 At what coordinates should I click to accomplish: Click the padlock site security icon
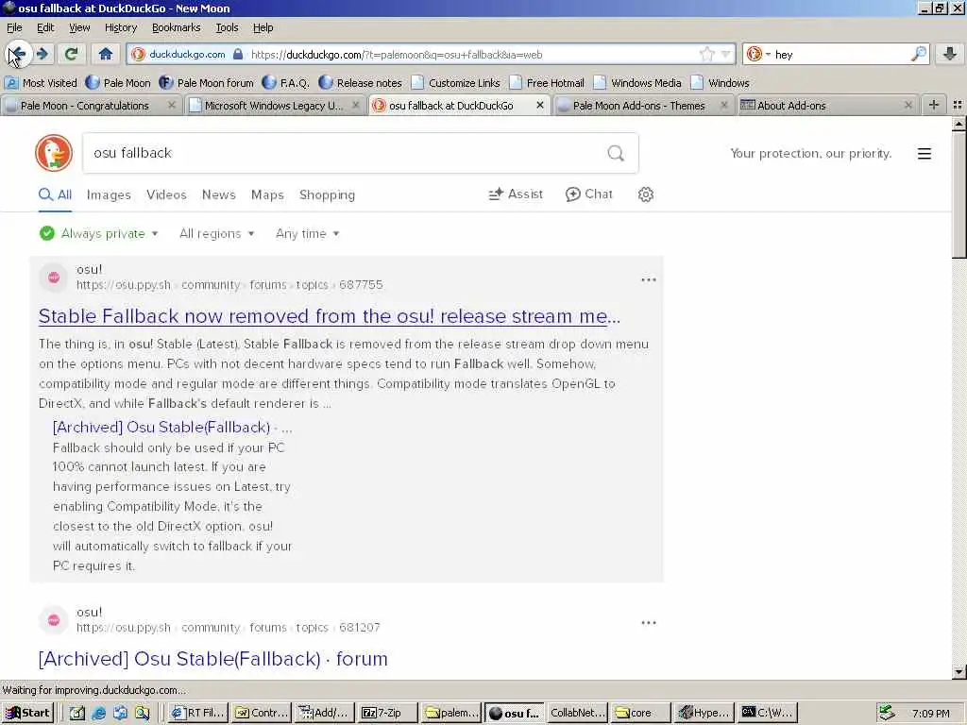[x=238, y=54]
